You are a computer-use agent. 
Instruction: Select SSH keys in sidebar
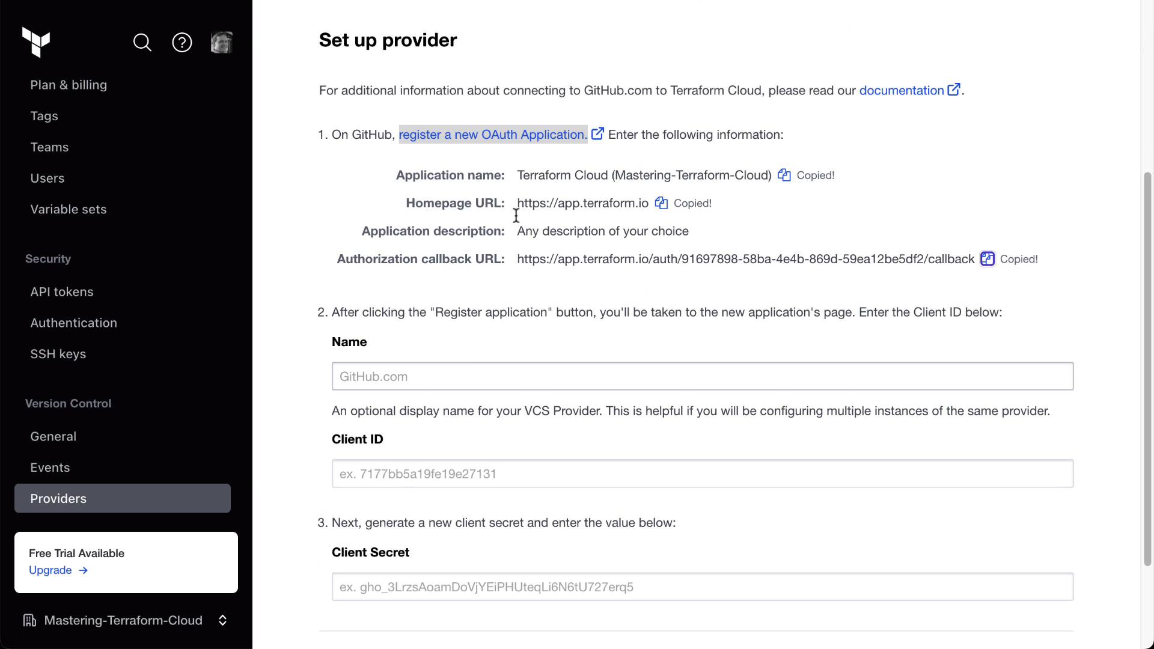click(58, 354)
